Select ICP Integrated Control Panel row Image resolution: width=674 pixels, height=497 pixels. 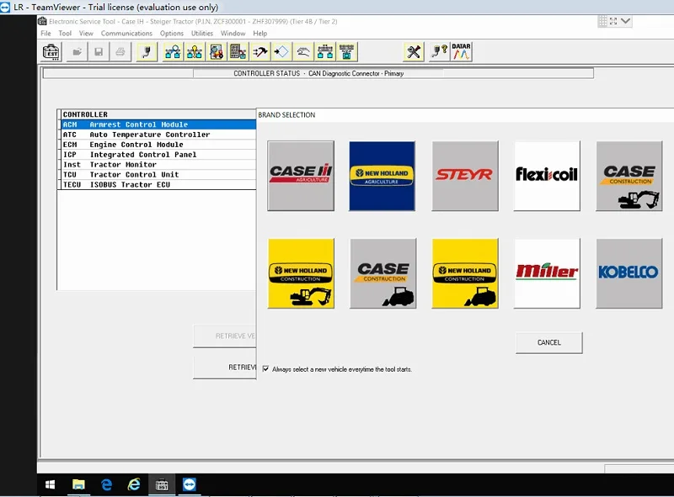pyautogui.click(x=158, y=155)
